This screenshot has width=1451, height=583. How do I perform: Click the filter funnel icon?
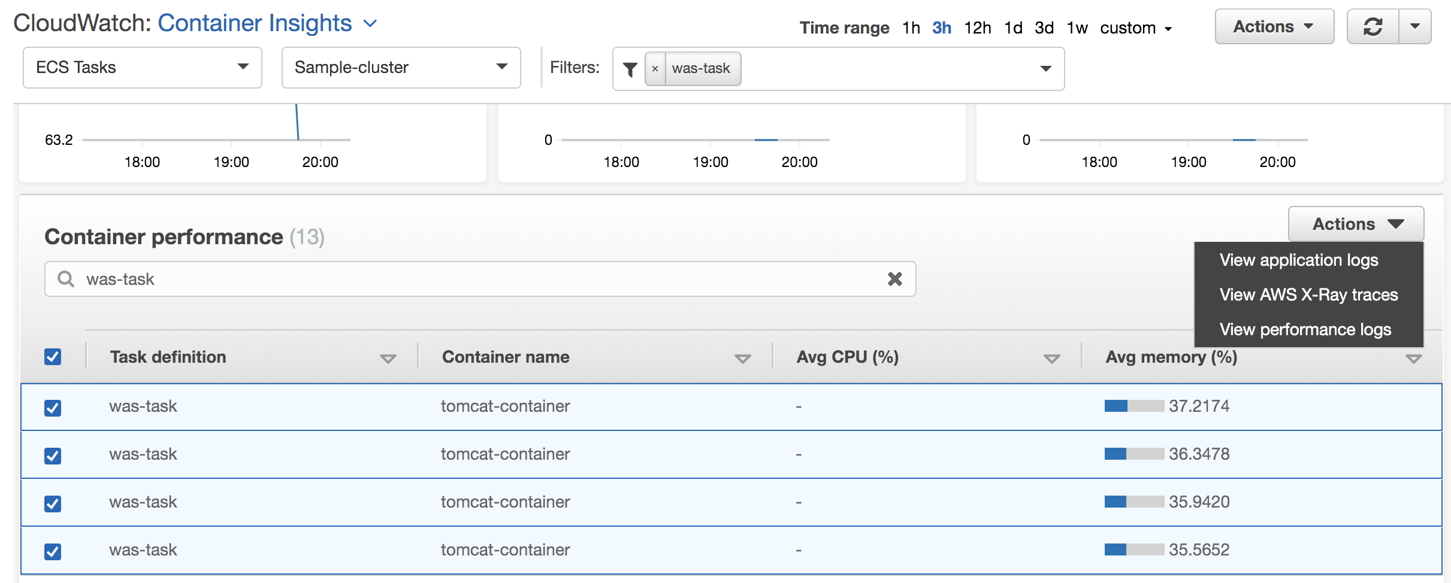[630, 69]
